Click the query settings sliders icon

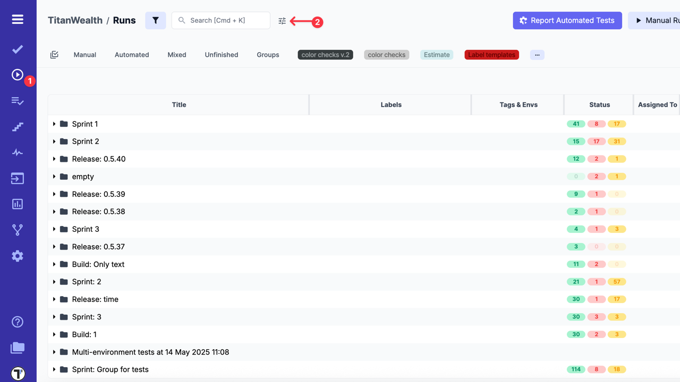coord(282,21)
